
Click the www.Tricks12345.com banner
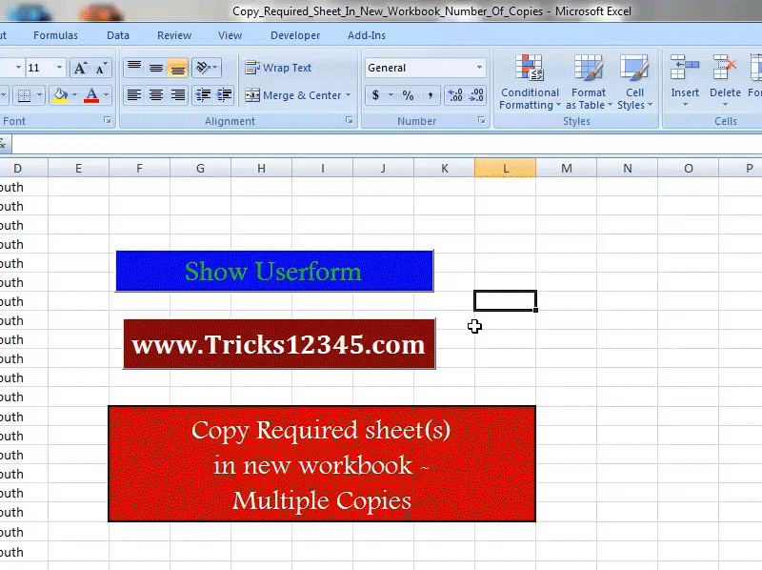click(279, 344)
